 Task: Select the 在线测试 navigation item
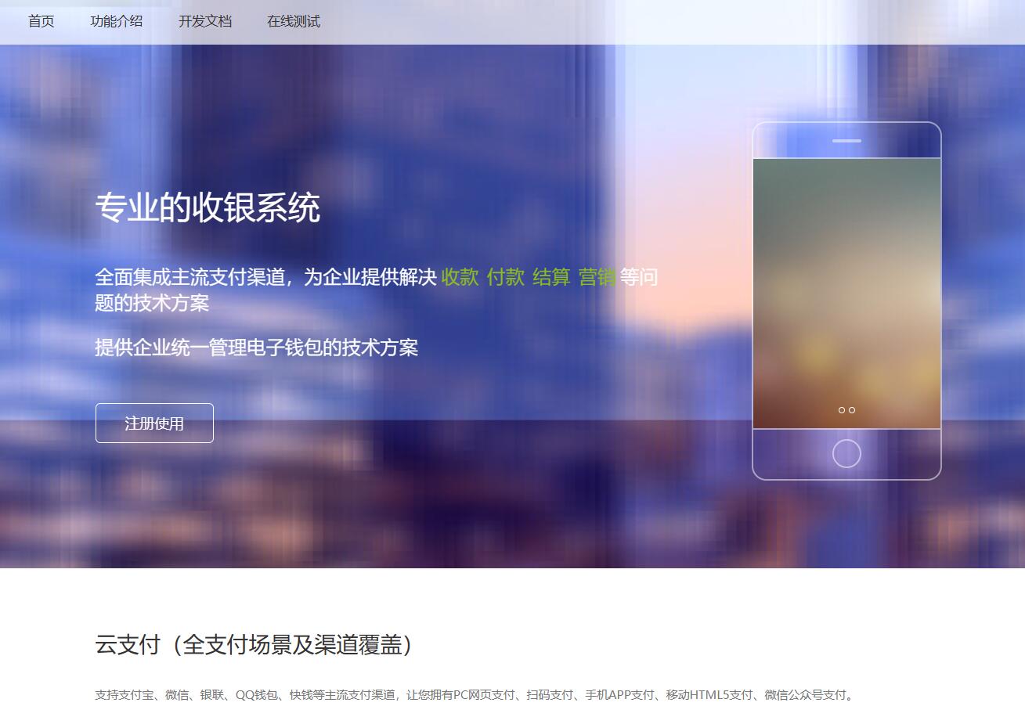click(293, 21)
